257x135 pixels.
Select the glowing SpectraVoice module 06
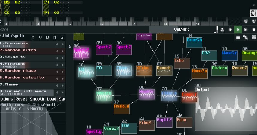coord(81,53)
